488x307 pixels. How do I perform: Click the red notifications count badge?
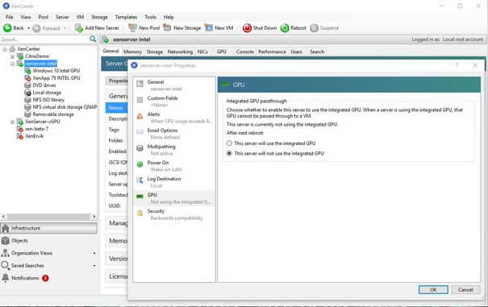(45, 278)
